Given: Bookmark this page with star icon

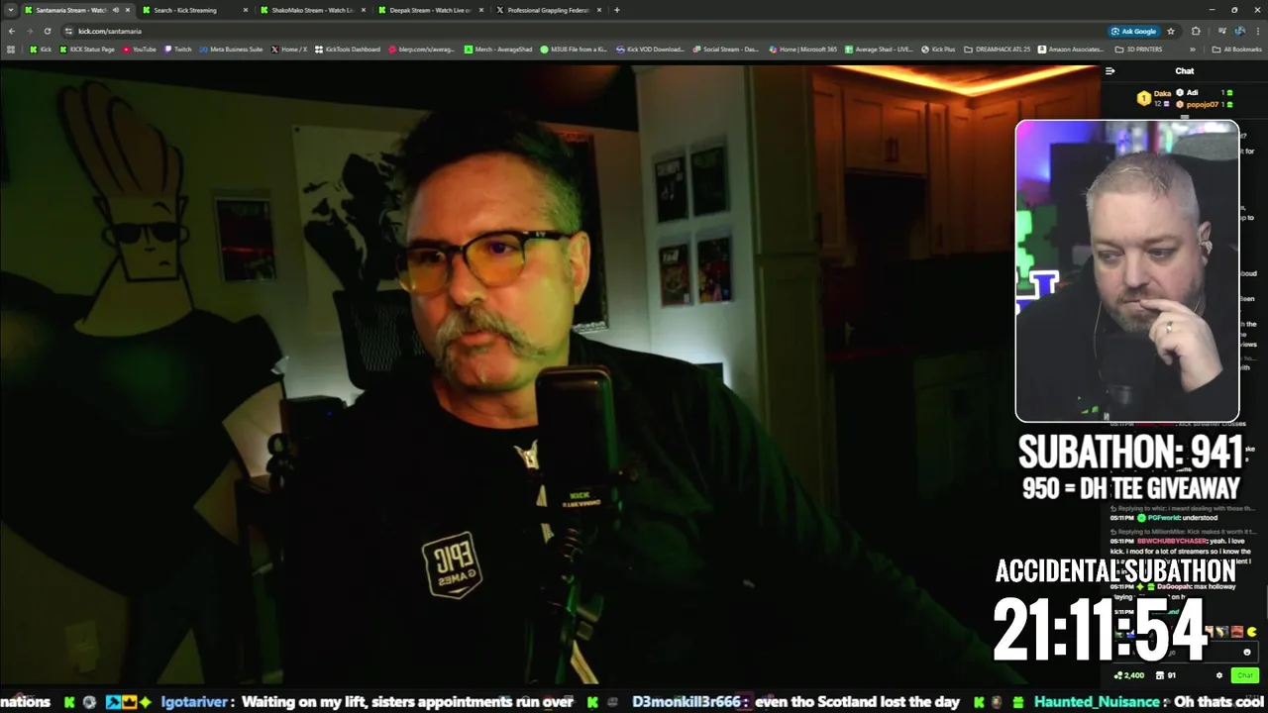Looking at the screenshot, I should click(x=1171, y=31).
